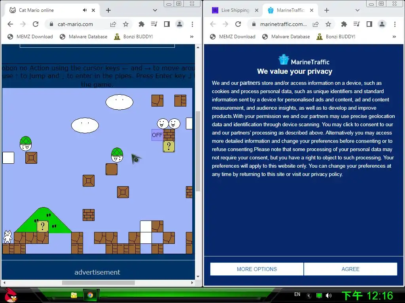Open Malware Database bookmark in MarineTraffic window
This screenshot has height=303, width=405.
pos(286,37)
